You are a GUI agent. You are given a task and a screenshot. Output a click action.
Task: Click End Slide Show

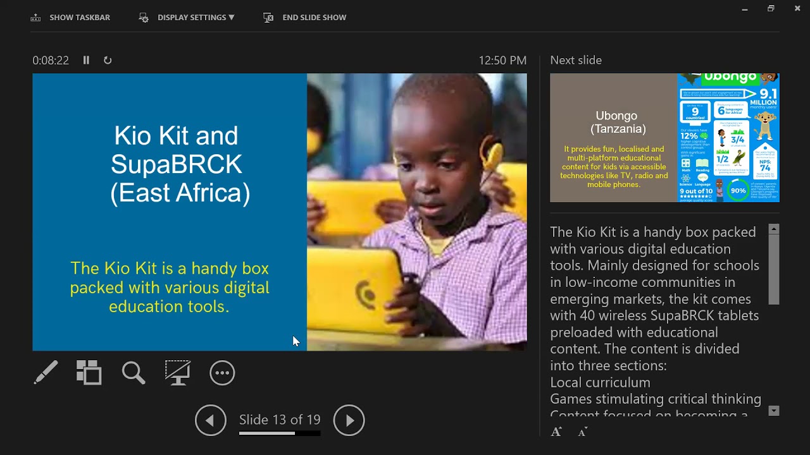tap(315, 18)
